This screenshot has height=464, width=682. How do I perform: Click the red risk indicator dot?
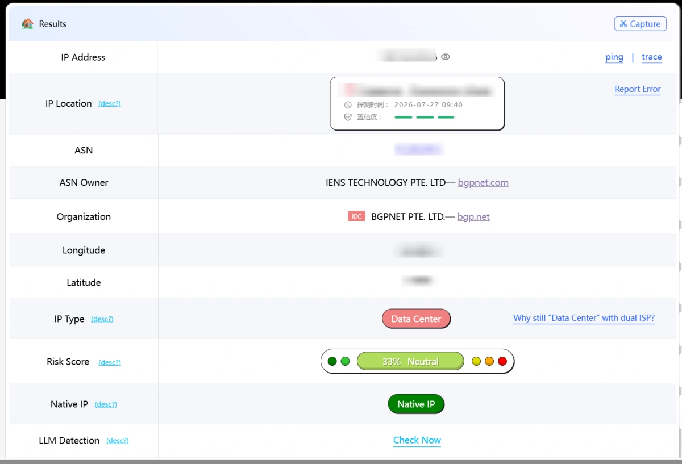(x=502, y=361)
